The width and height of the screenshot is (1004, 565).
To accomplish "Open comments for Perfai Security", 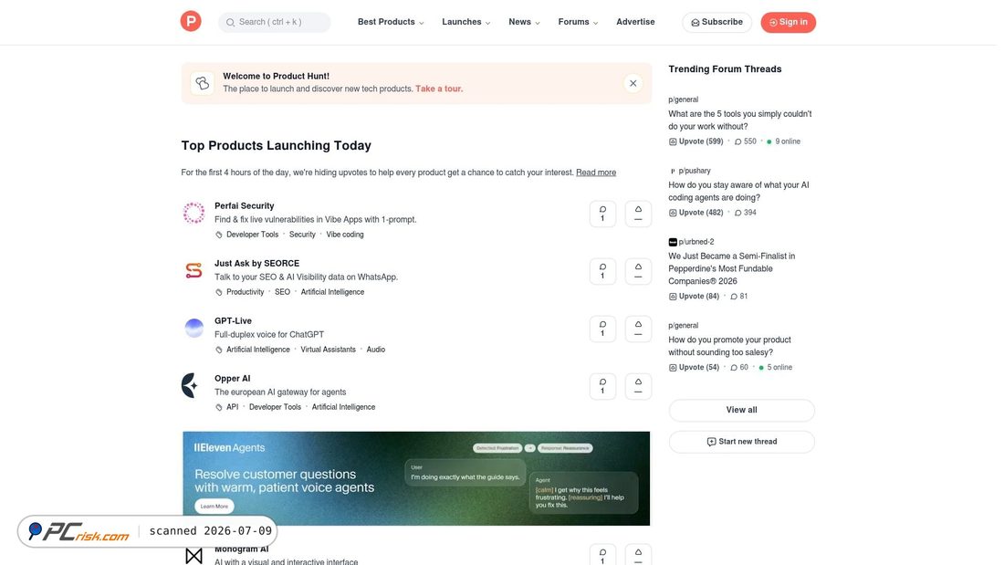I will pyautogui.click(x=602, y=214).
